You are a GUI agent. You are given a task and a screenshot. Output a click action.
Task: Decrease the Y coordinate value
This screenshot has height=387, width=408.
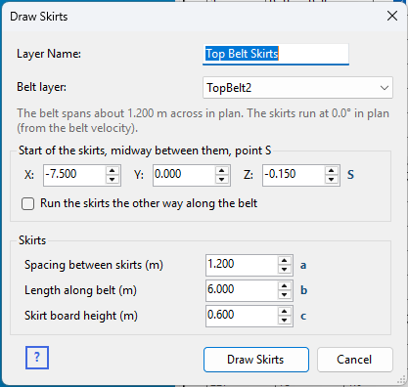point(222,180)
